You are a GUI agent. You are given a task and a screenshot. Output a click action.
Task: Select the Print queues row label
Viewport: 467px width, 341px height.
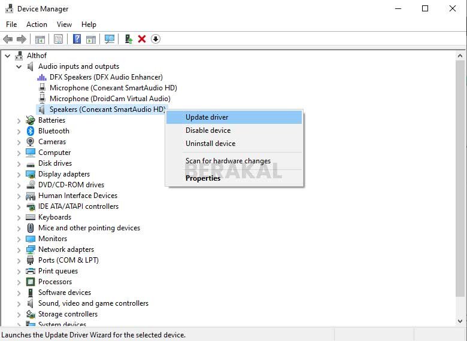point(58,271)
